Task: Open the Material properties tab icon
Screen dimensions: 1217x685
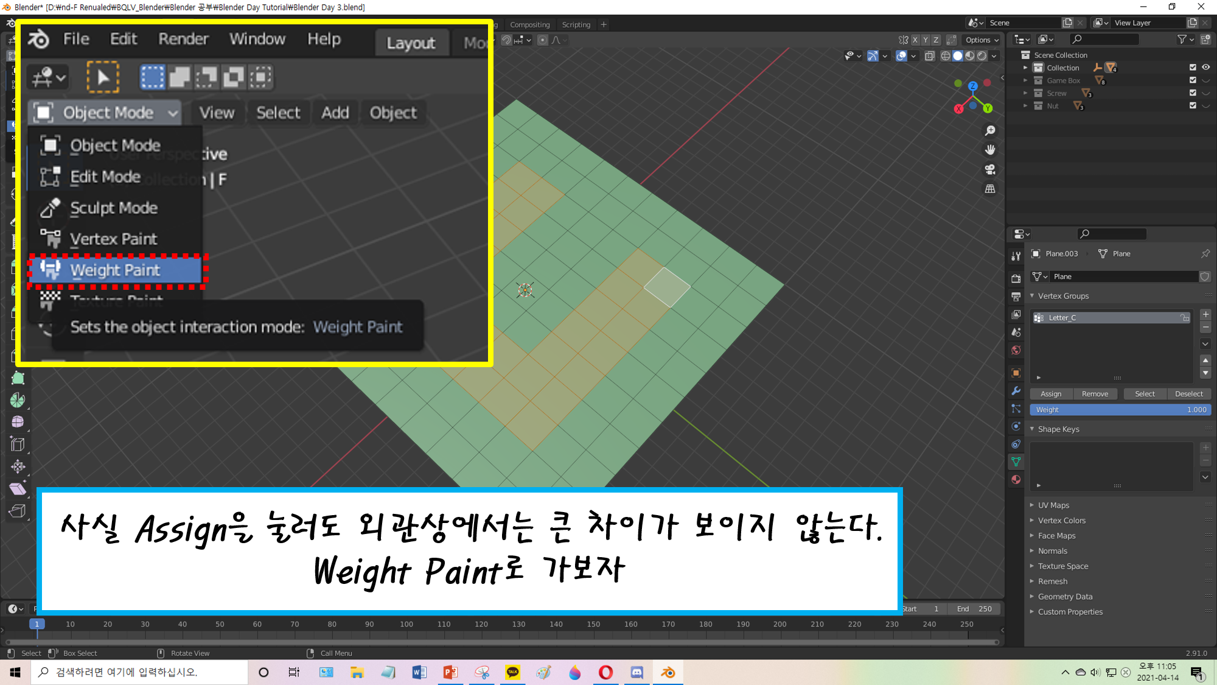Action: pyautogui.click(x=1016, y=480)
